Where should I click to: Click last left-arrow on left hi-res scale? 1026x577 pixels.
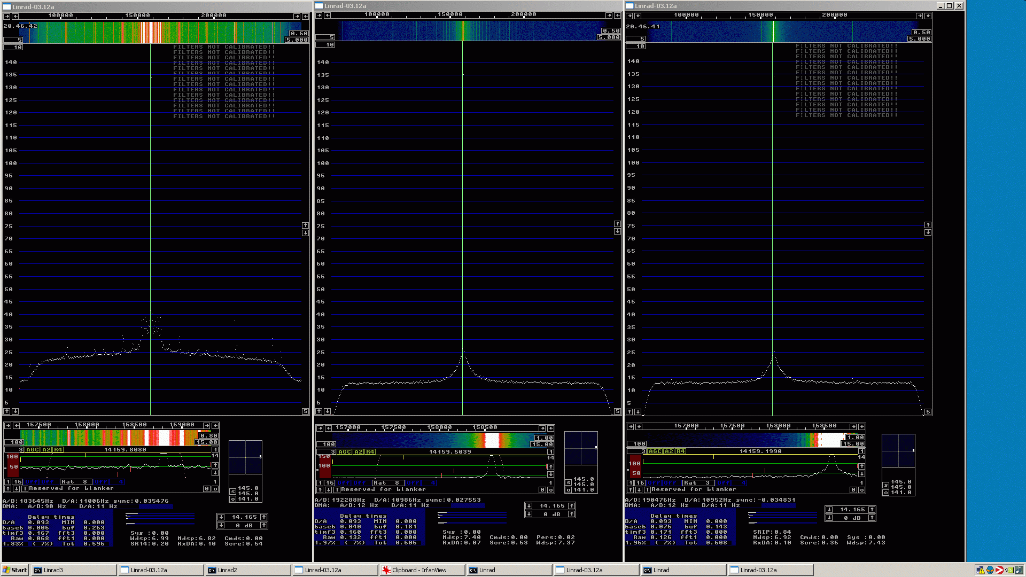coord(215,426)
